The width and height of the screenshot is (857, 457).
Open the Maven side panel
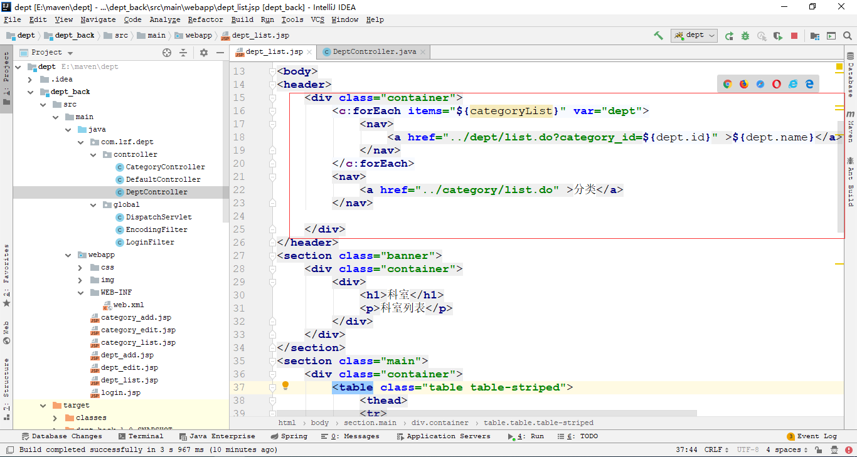[851, 126]
